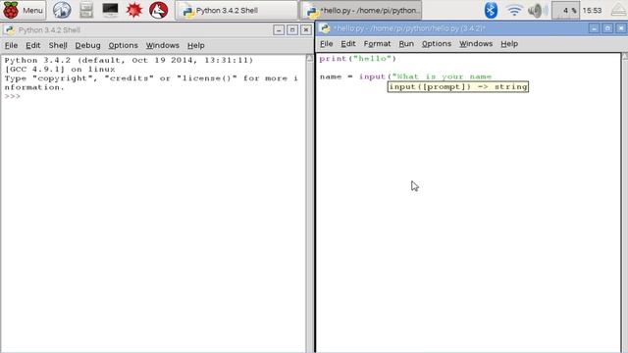Close the Python 3.4.2 Shell window
The height and width of the screenshot is (353, 628).
click(x=306, y=30)
